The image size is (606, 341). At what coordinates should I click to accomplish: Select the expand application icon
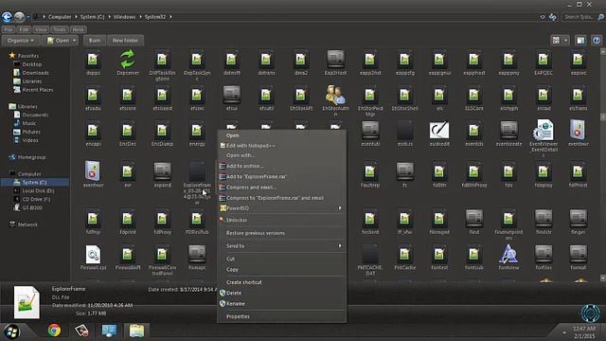point(162,171)
